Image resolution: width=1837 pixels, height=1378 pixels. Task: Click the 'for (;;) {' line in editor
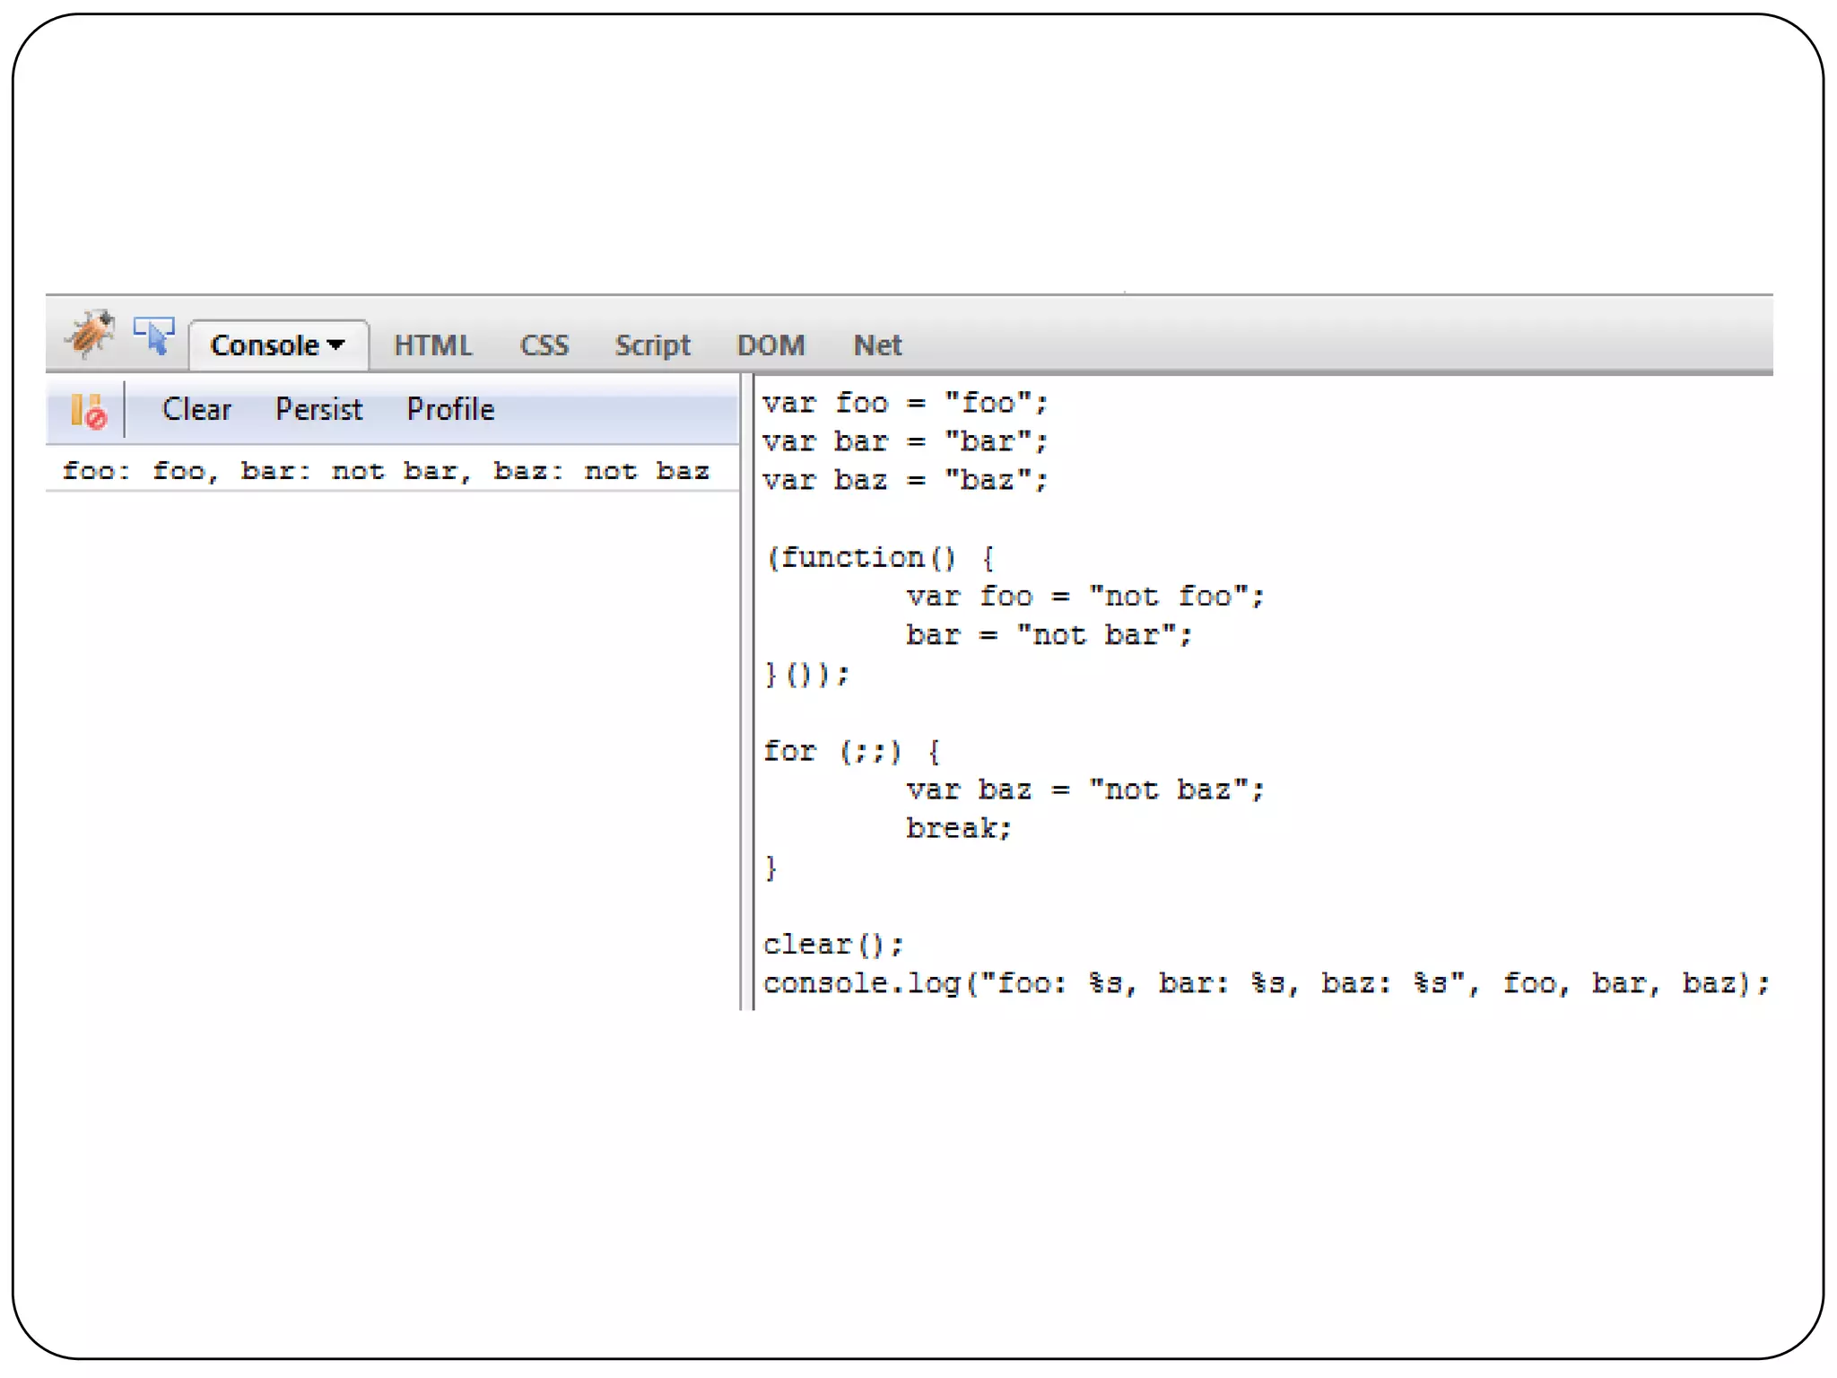[x=850, y=751]
